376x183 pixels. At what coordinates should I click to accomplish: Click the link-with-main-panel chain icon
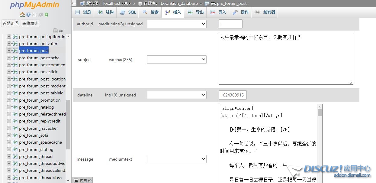coord(61,31)
